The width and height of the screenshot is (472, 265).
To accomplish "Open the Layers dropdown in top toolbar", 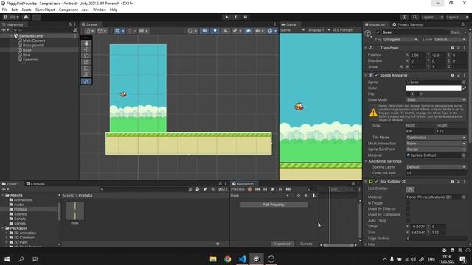I will (x=432, y=17).
